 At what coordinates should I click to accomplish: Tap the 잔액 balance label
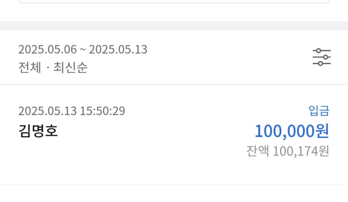pyautogui.click(x=258, y=151)
